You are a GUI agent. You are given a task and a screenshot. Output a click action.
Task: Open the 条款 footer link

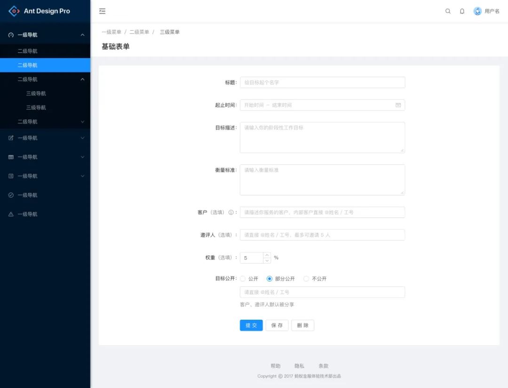point(323,366)
